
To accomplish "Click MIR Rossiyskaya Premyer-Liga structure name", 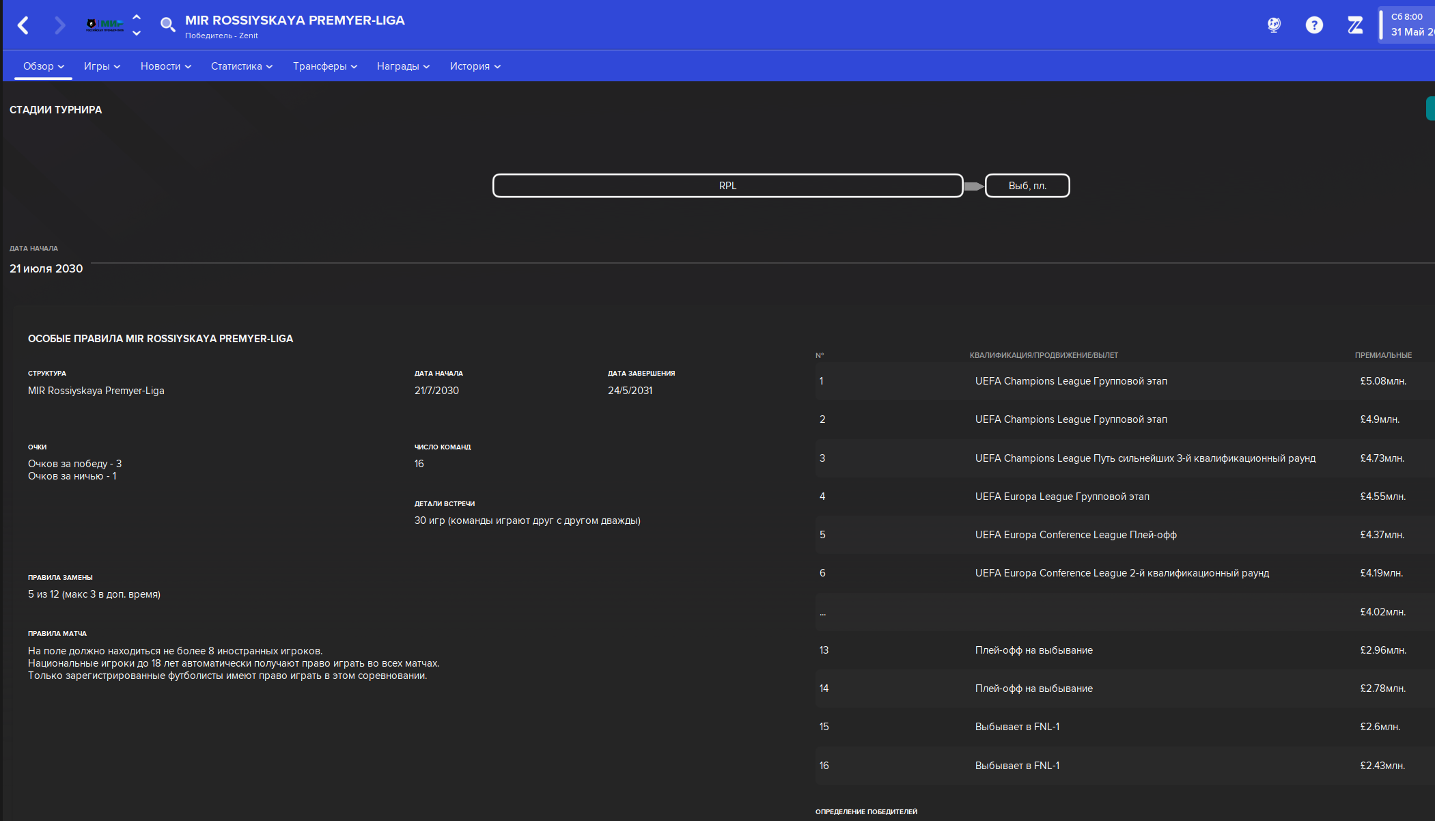I will pos(96,391).
